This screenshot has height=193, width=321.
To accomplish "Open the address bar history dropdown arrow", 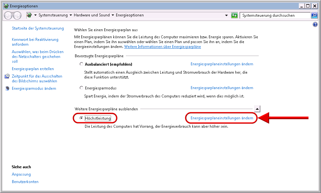I will [x=226, y=15].
